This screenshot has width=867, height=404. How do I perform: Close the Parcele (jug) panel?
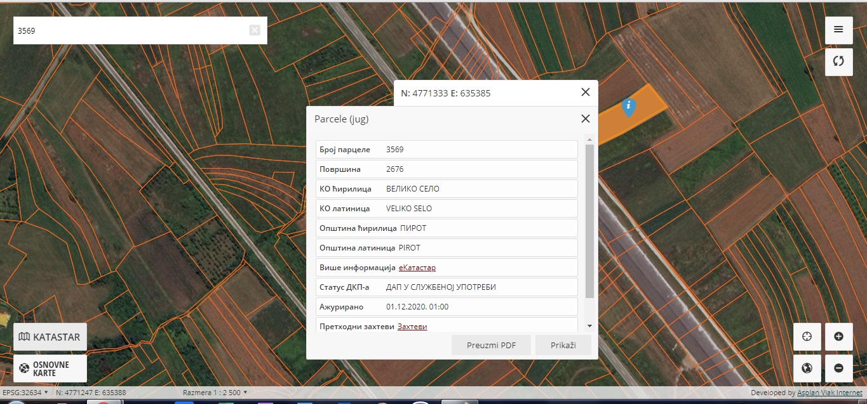coord(585,119)
